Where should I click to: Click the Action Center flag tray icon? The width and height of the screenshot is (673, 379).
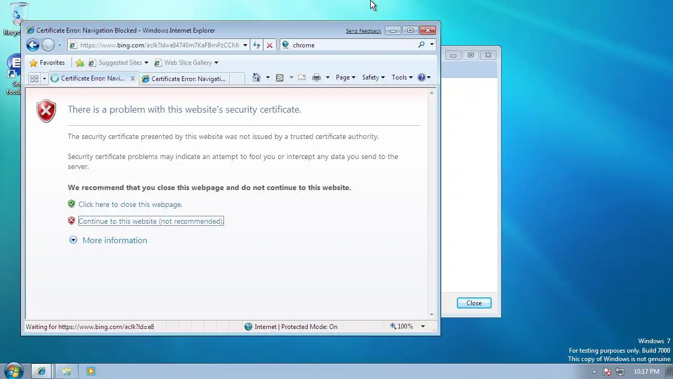click(607, 372)
